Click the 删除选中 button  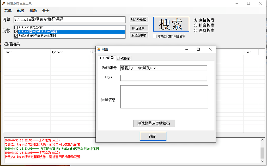[138, 28]
